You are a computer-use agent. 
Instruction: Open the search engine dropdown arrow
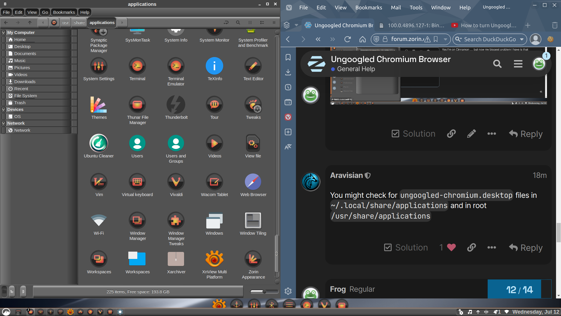tap(522, 39)
